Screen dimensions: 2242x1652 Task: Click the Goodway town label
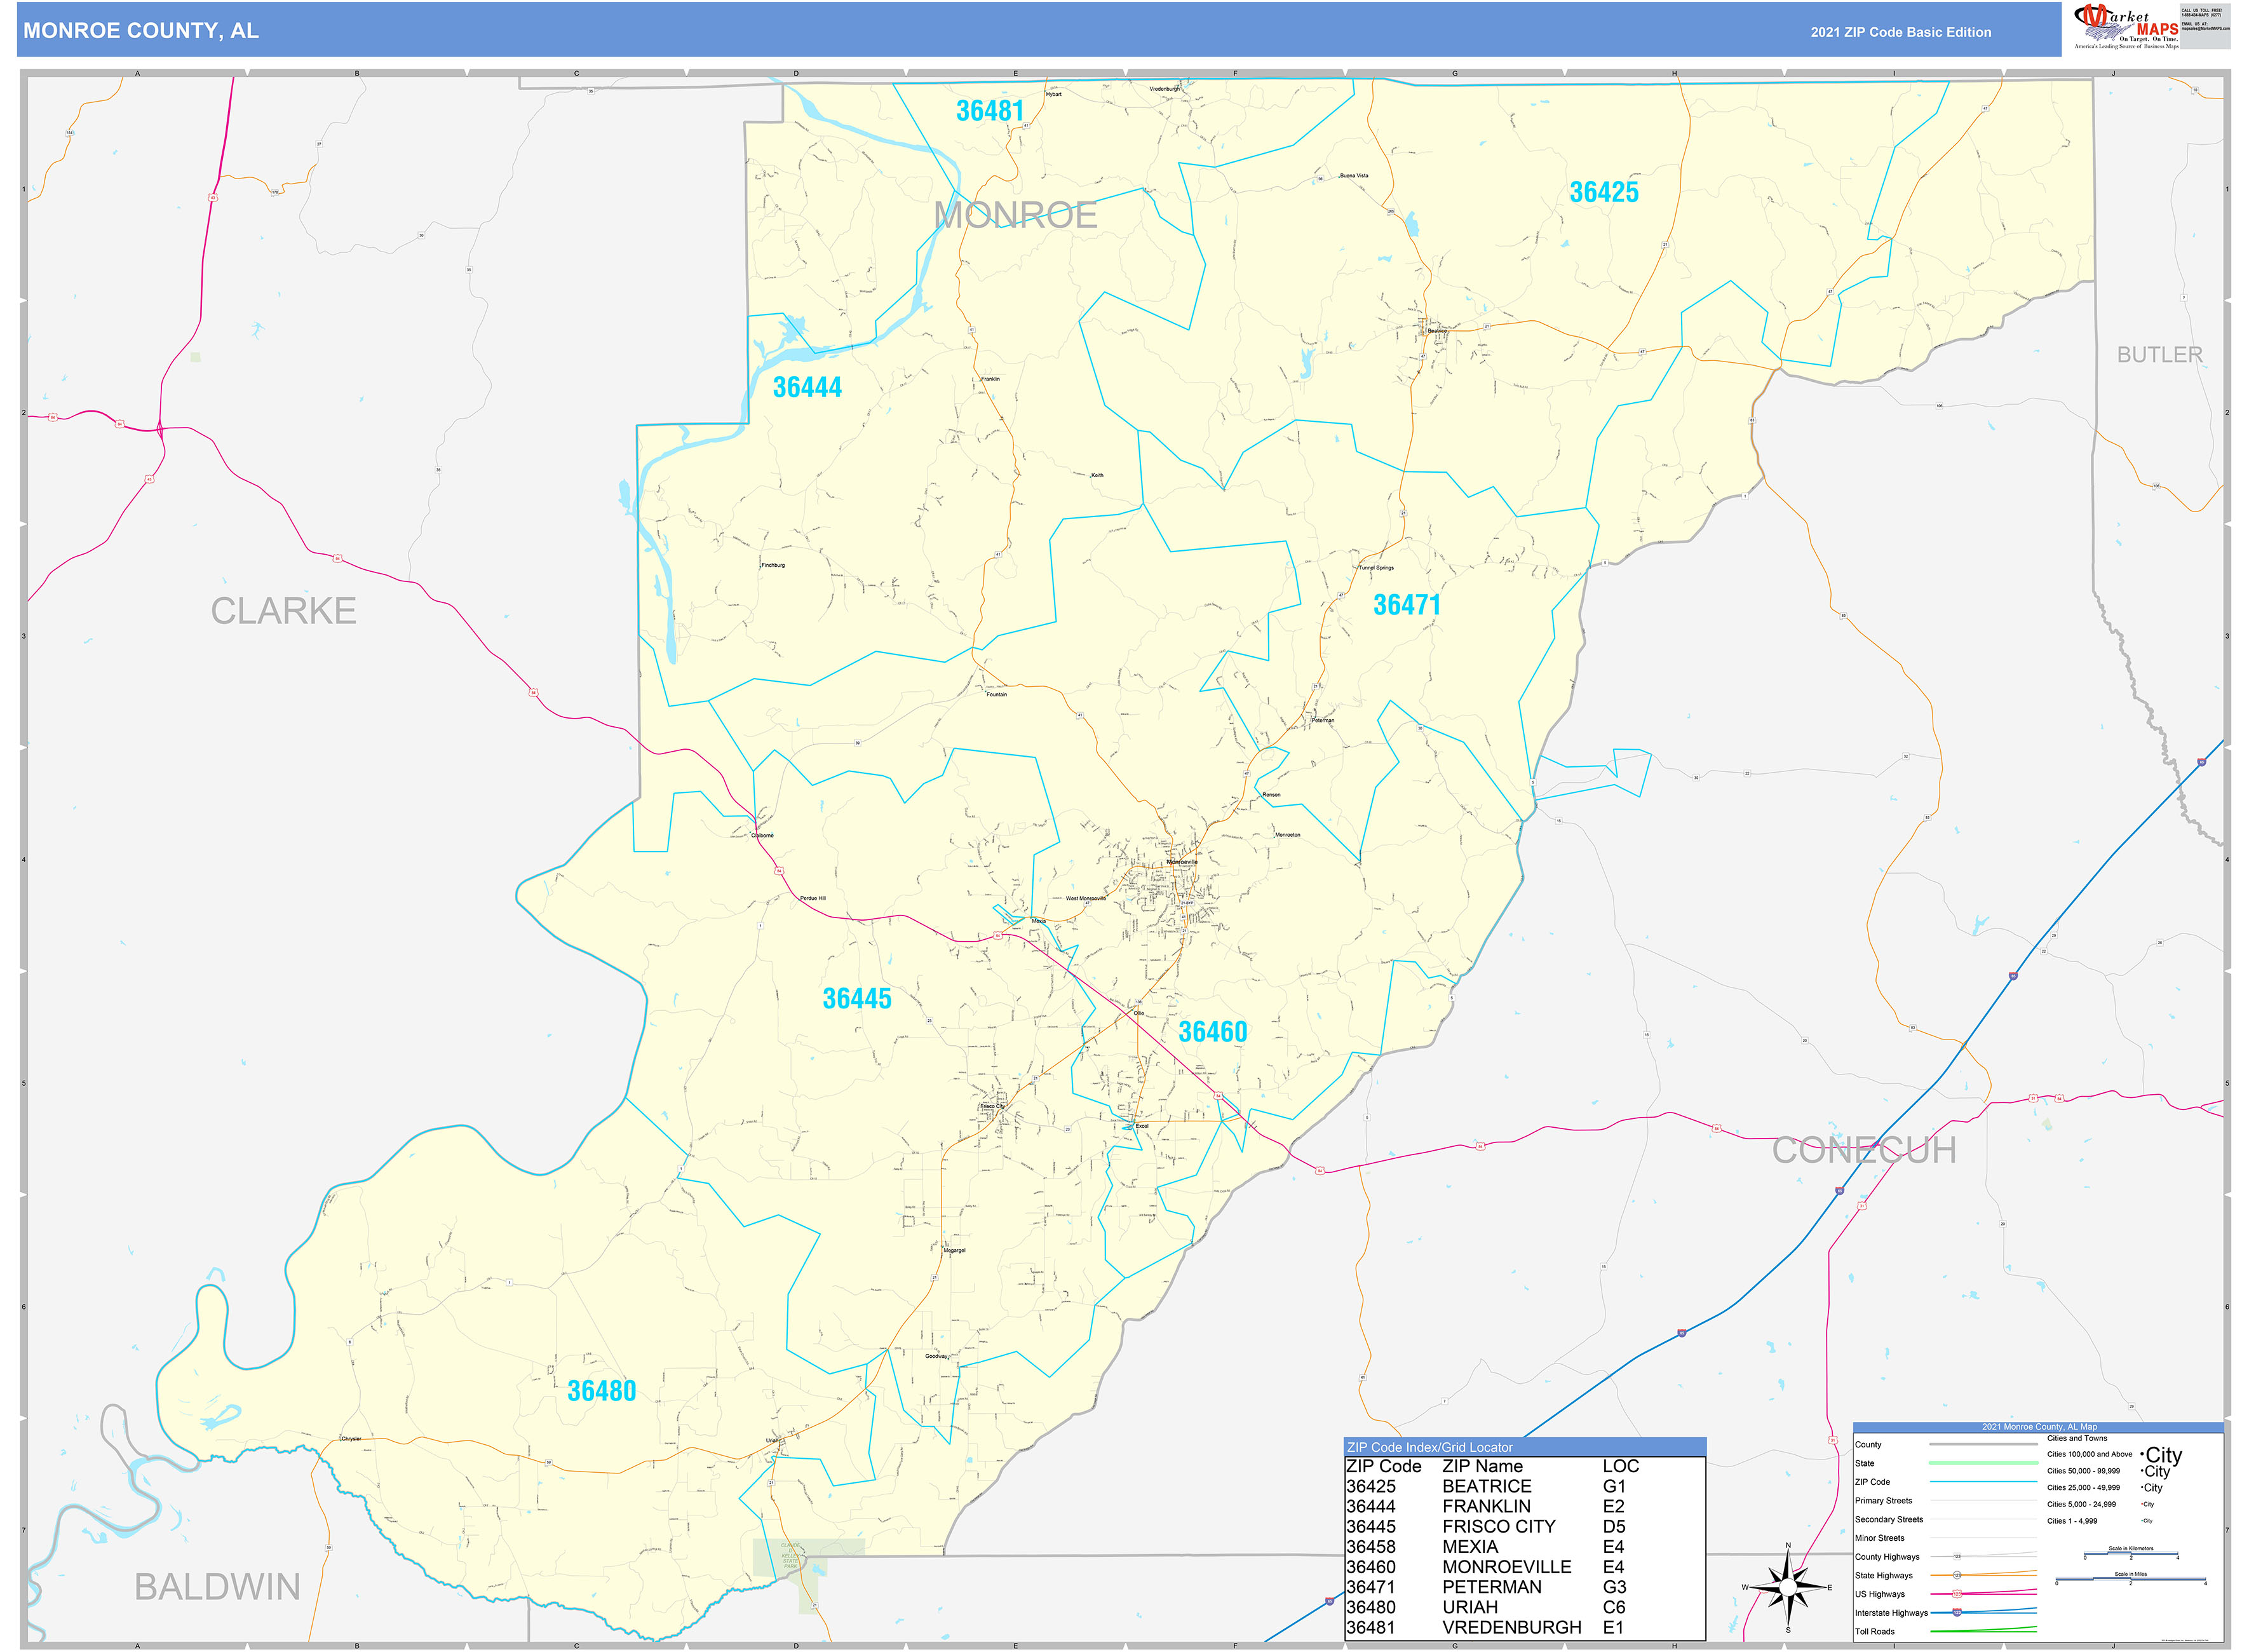936,1356
